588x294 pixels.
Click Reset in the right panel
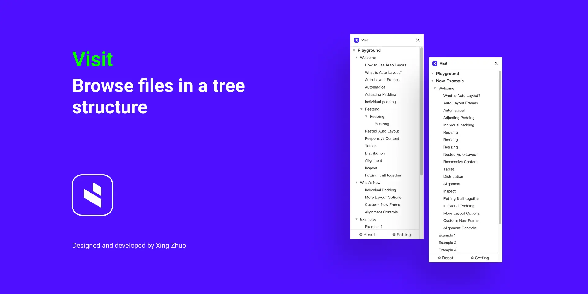tap(445, 258)
